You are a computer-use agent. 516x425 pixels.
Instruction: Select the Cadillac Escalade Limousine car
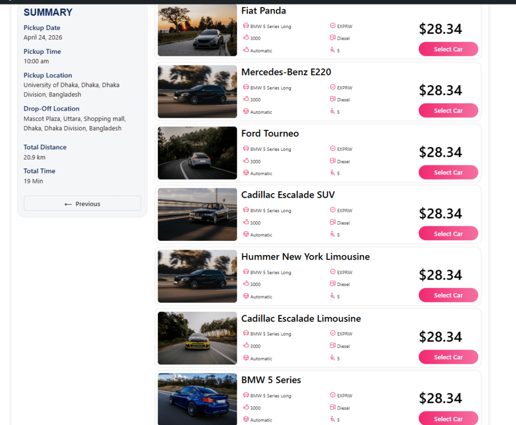[448, 357]
